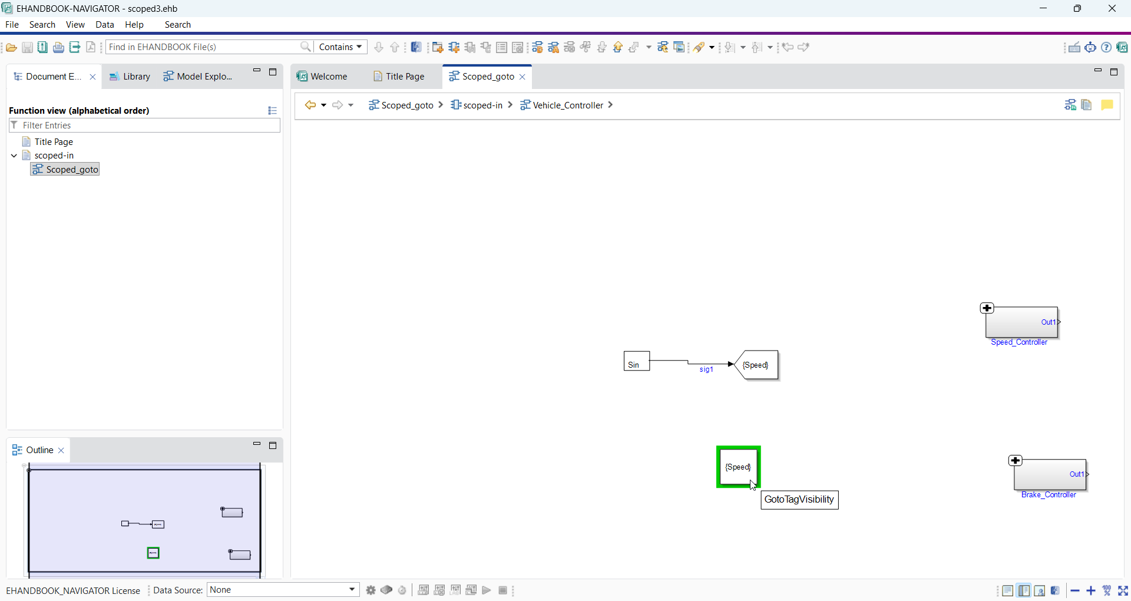Toggle the function view list icon
The height and width of the screenshot is (601, 1131).
point(272,110)
